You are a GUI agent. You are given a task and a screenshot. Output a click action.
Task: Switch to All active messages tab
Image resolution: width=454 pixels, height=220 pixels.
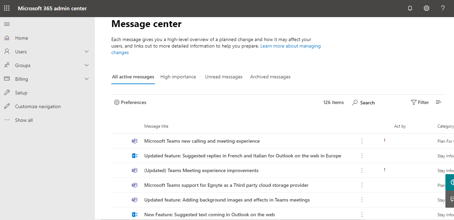(133, 77)
